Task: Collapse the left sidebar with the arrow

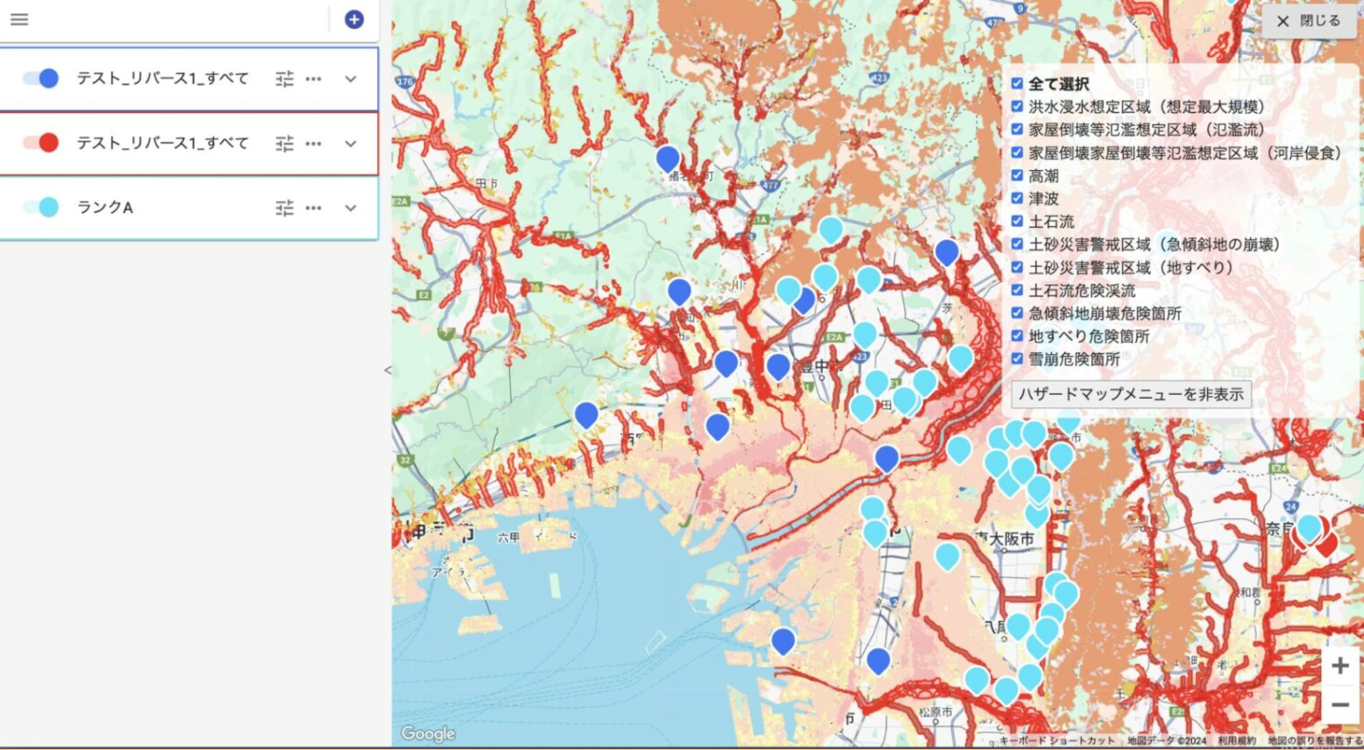Action: (x=388, y=370)
